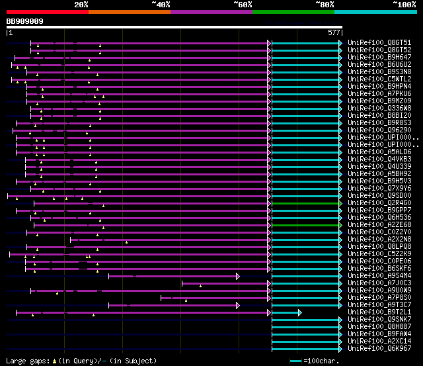Select the UniRef100_B8BI20 label
This screenshot has height=366, width=423.
(379, 116)
